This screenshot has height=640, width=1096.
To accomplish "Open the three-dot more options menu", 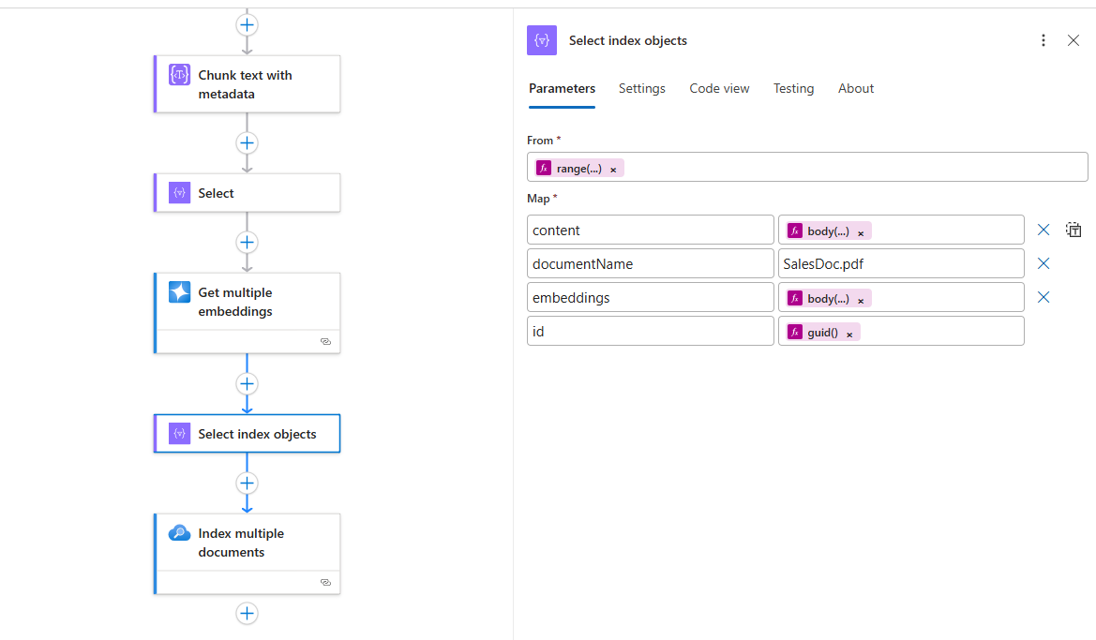I will pyautogui.click(x=1043, y=40).
